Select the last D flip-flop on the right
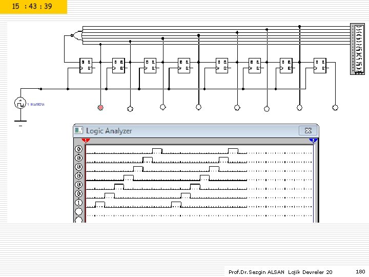This screenshot has width=369, height=277. click(320, 66)
